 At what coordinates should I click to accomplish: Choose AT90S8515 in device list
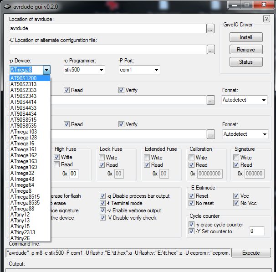[x=30, y=119]
